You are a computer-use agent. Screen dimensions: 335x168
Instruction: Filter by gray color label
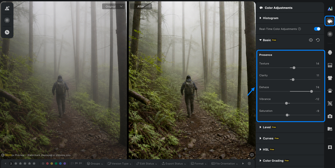pyautogui.click(x=43, y=164)
